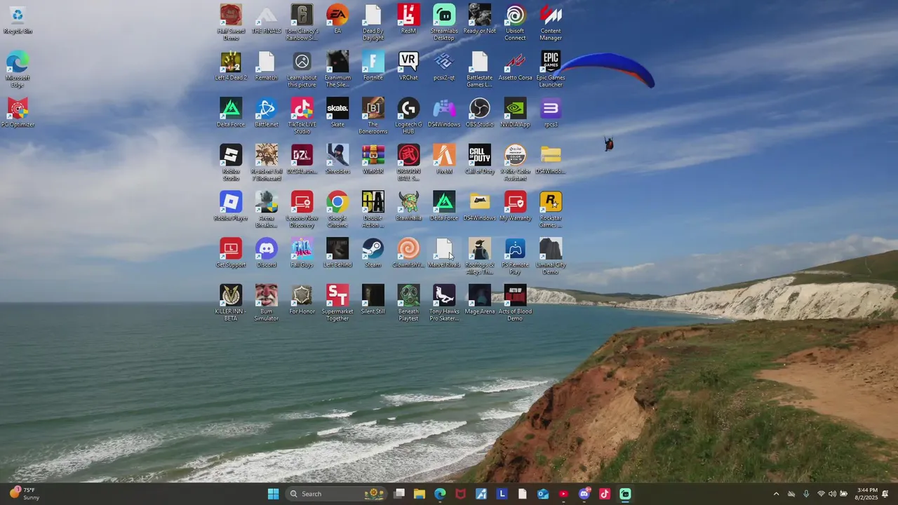The image size is (898, 505).
Task: Select the Steam desktop icon
Action: coord(373,253)
